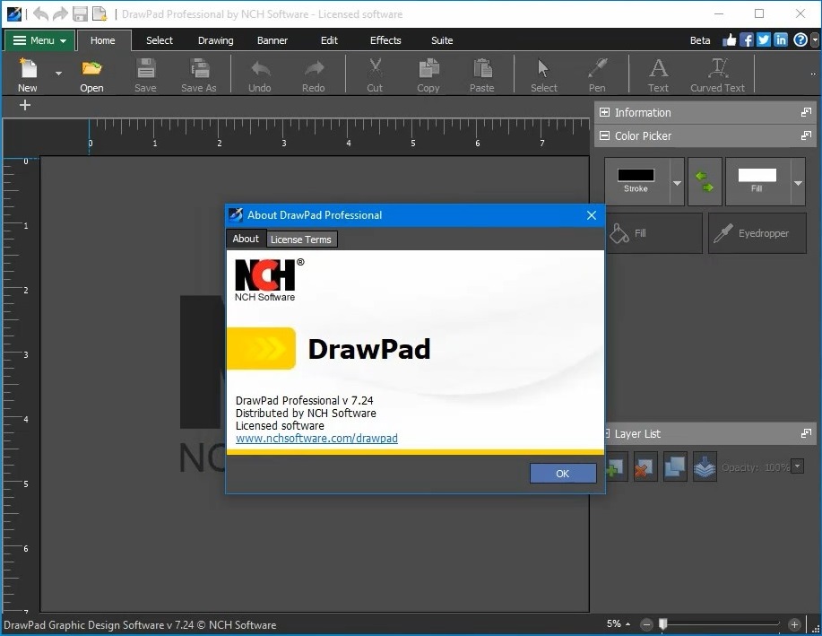Open the Menu dropdown
This screenshot has width=822, height=636.
point(39,40)
